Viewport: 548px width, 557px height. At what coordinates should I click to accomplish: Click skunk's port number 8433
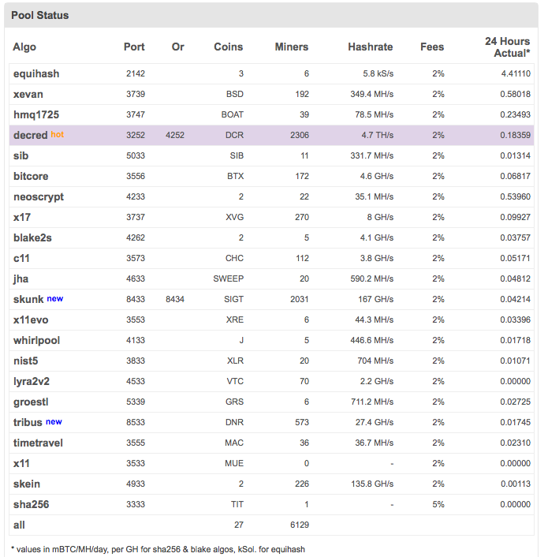135,299
